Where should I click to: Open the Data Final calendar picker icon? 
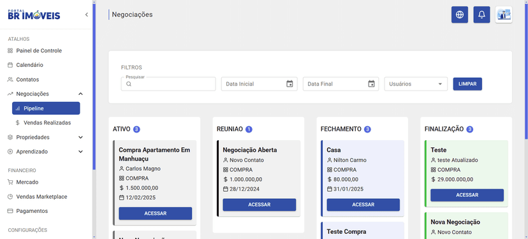(371, 84)
